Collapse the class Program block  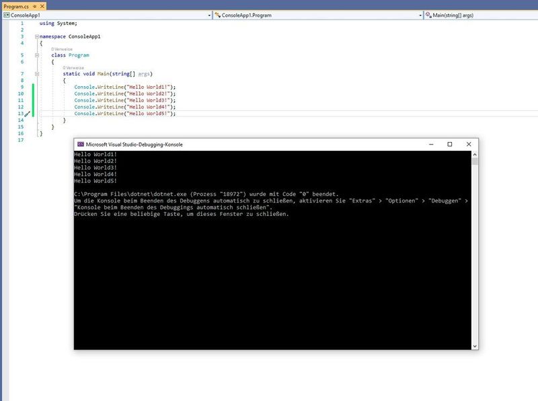(37, 55)
